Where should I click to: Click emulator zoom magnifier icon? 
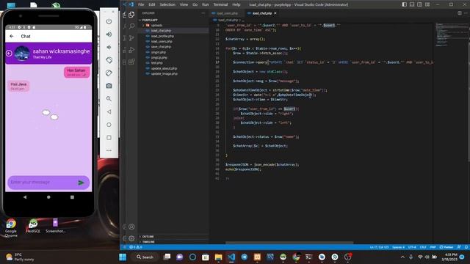click(109, 99)
